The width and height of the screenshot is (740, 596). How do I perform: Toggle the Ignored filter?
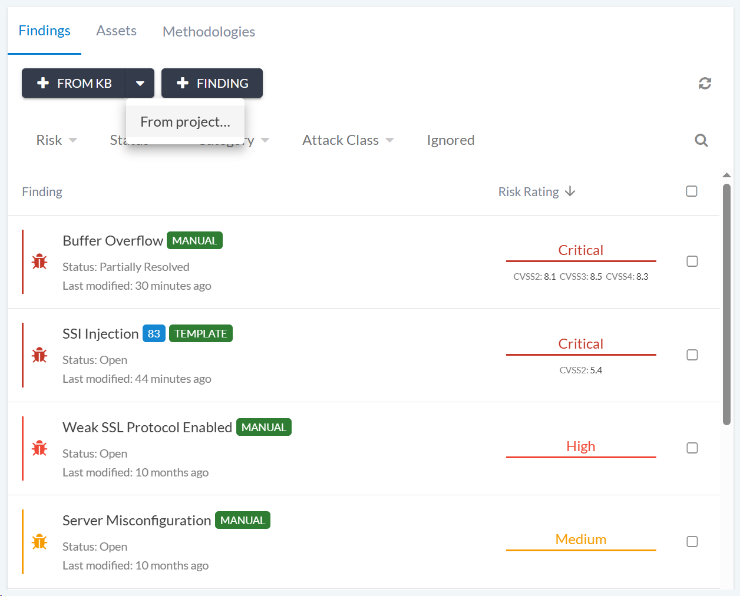click(450, 140)
